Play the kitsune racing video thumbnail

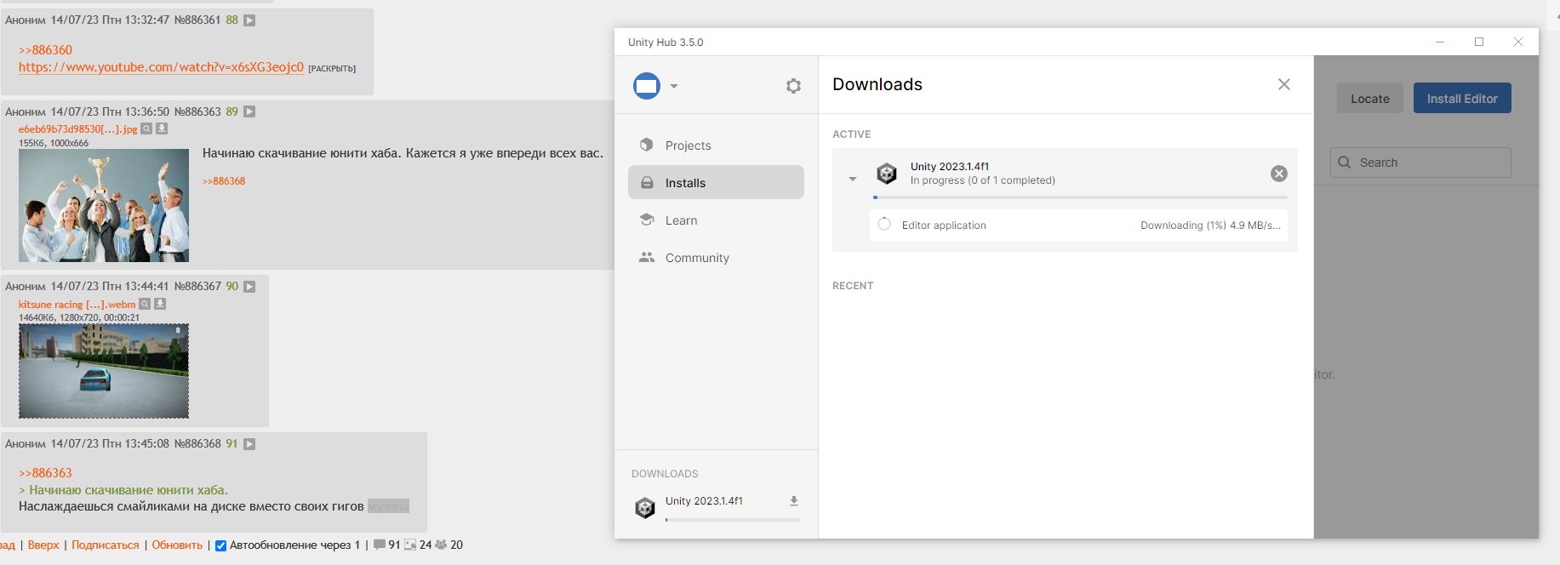pyautogui.click(x=104, y=371)
